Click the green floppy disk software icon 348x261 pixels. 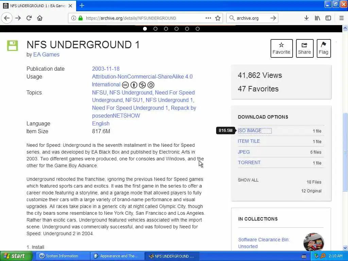point(13,46)
